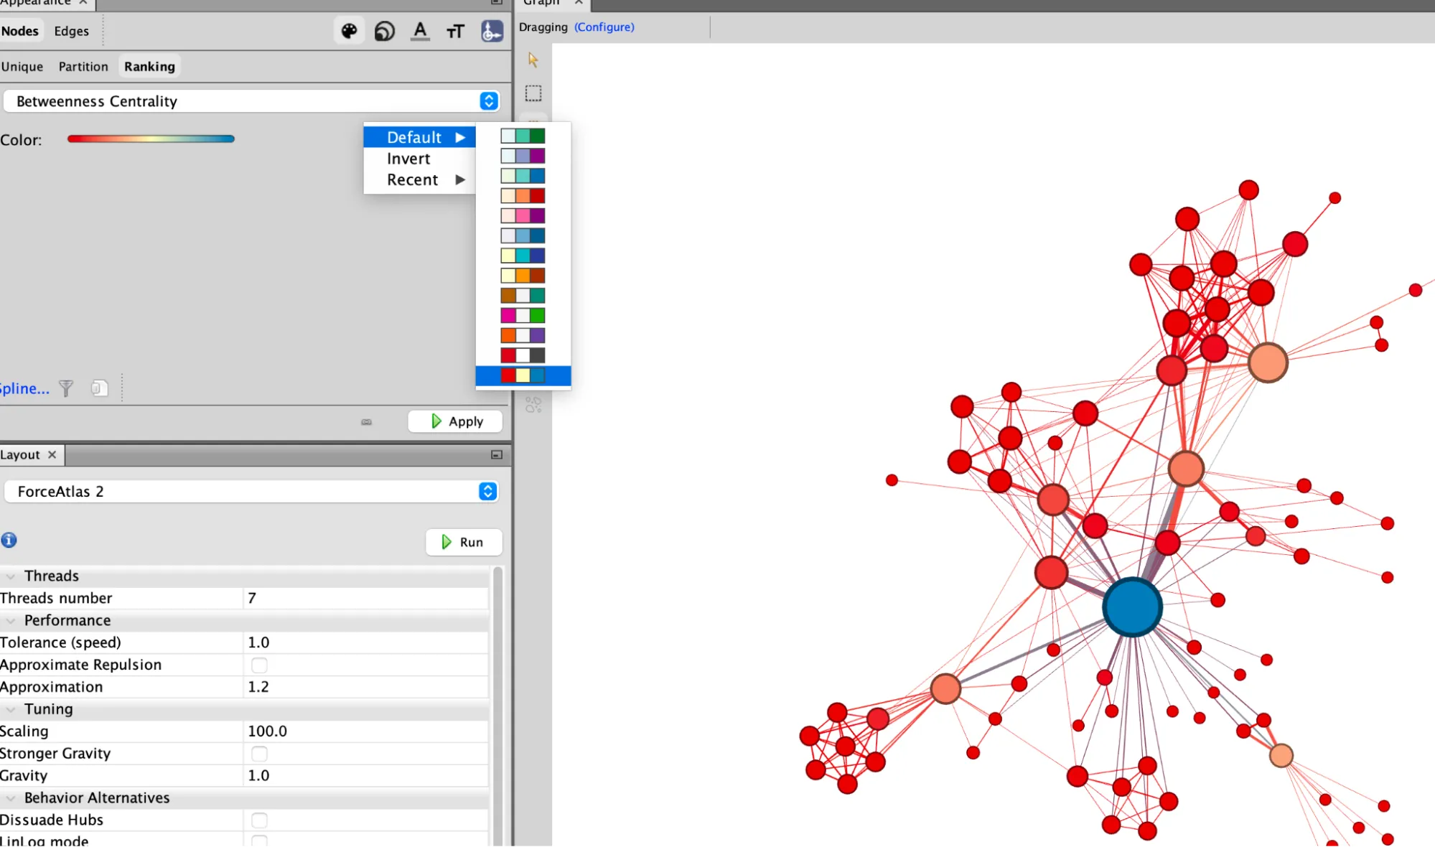Open the ForceAtlas 2 layout dropdown
The width and height of the screenshot is (1435, 847).
tap(487, 492)
